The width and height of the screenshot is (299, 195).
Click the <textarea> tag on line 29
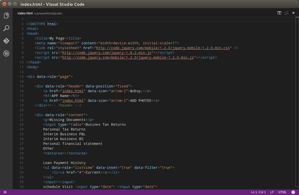[53, 153]
